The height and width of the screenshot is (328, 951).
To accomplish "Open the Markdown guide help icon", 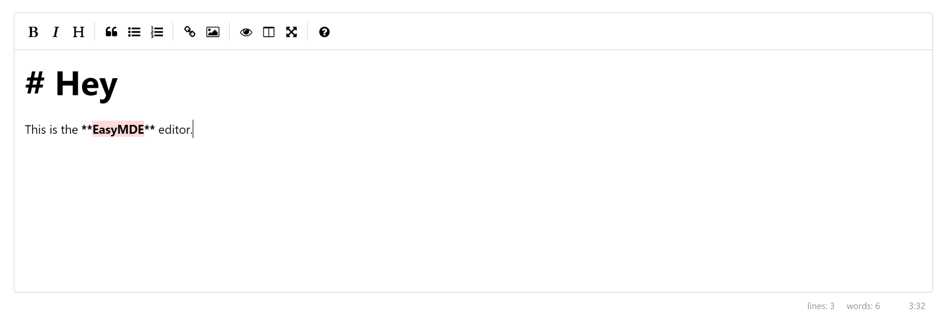I will coord(324,32).
